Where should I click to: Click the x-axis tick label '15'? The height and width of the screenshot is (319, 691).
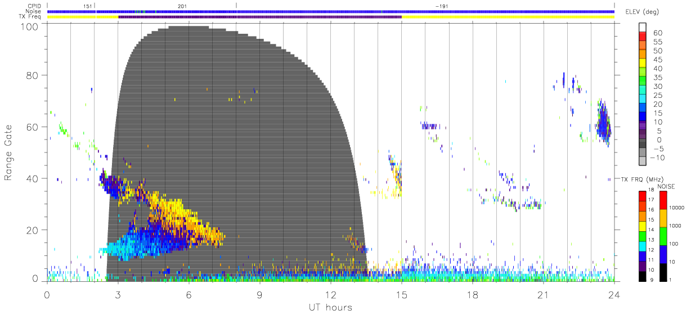pyautogui.click(x=402, y=294)
